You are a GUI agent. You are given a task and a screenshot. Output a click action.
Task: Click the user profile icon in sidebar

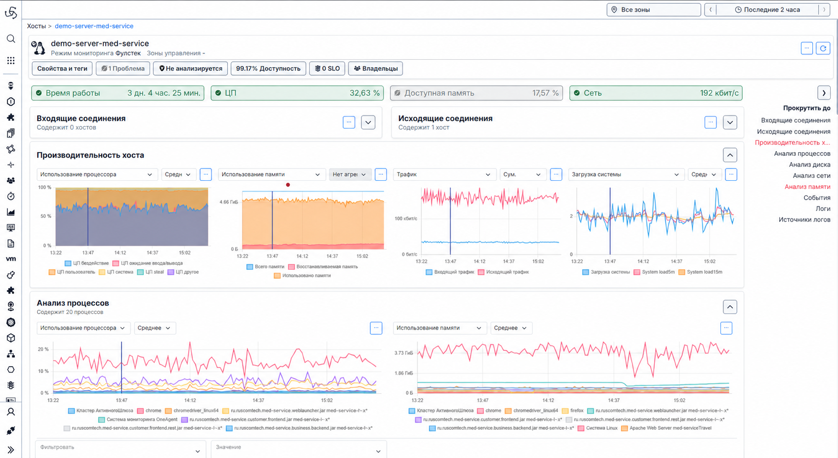click(x=11, y=412)
